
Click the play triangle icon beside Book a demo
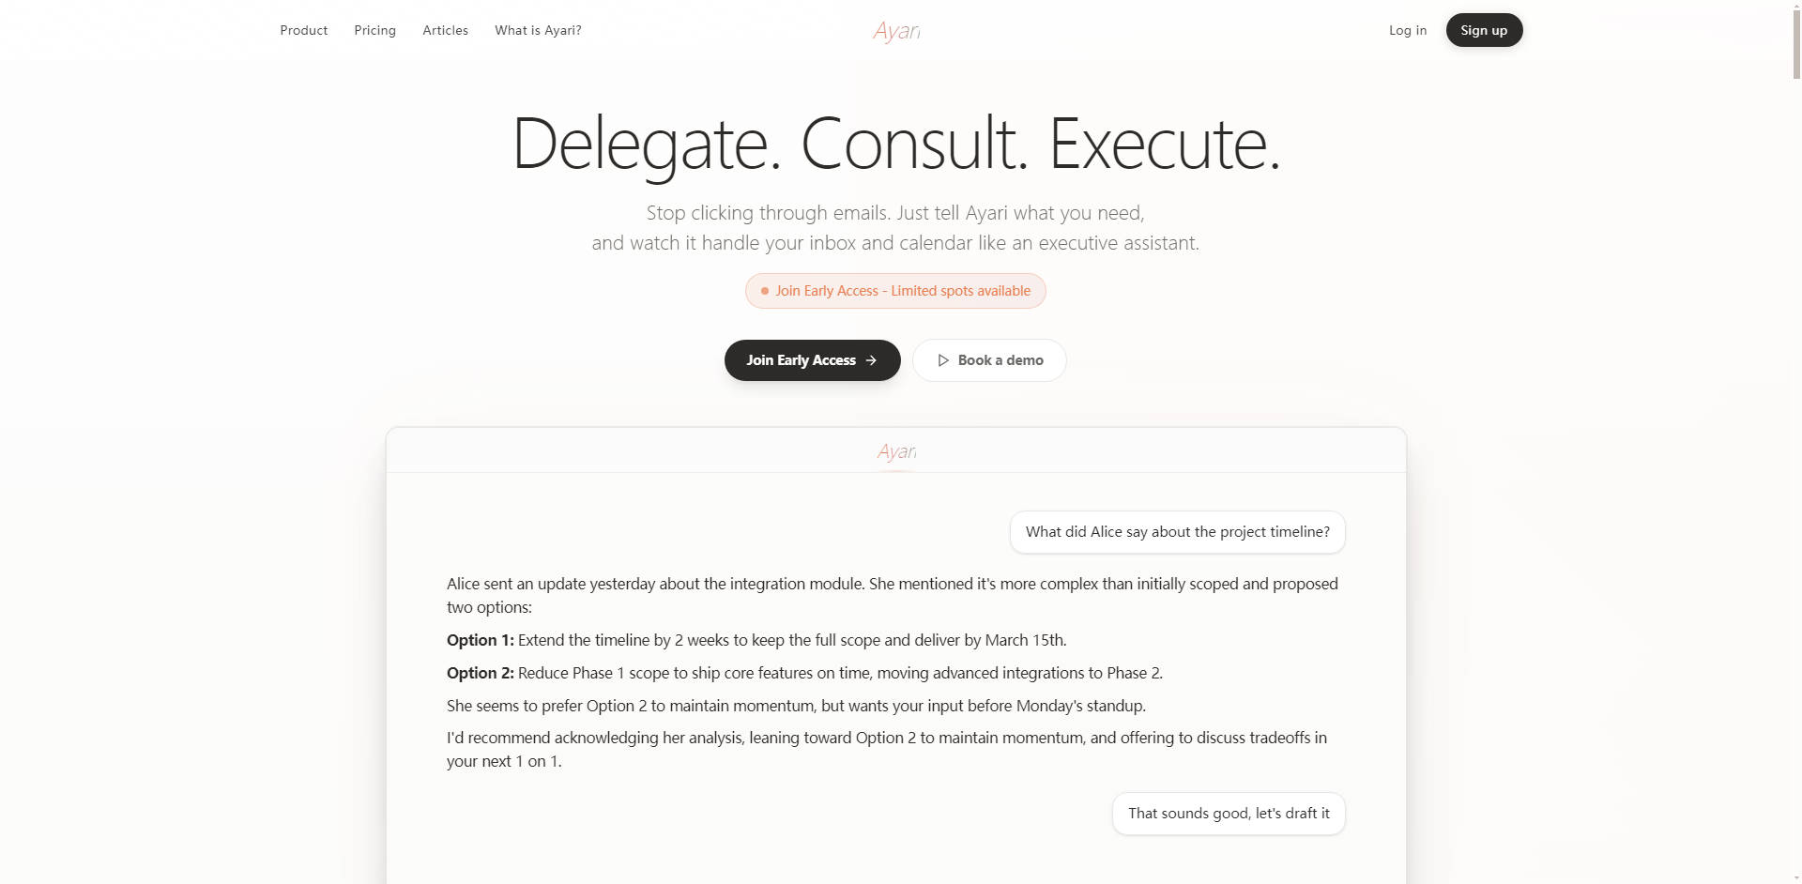point(943,360)
